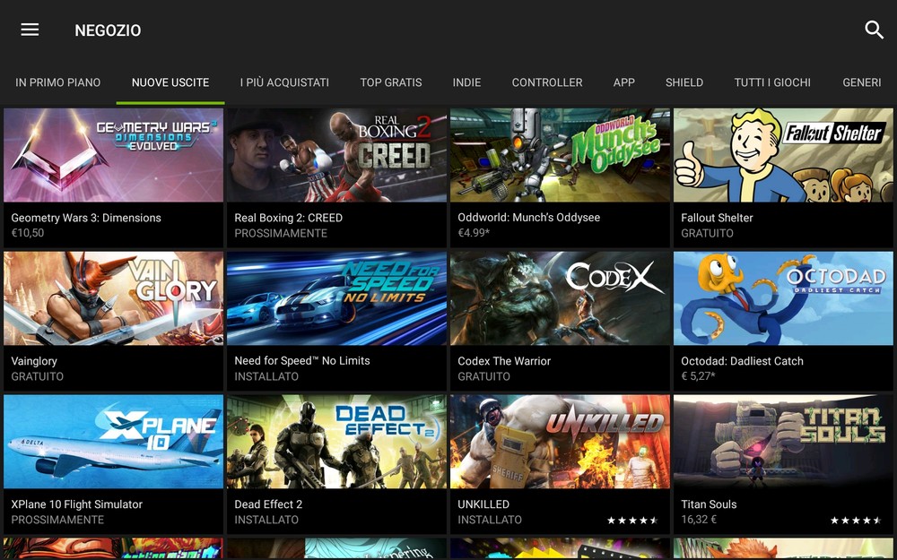Image resolution: width=897 pixels, height=560 pixels.
Task: Click the Titan Souls title text
Action: pos(709,504)
